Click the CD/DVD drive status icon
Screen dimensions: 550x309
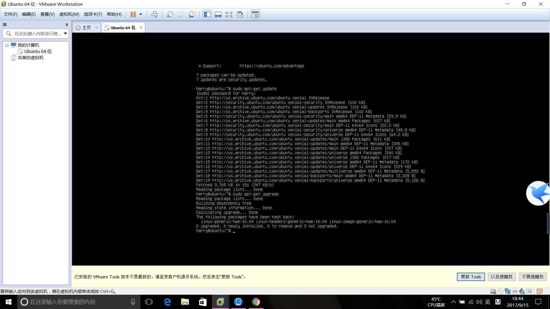coord(500,291)
